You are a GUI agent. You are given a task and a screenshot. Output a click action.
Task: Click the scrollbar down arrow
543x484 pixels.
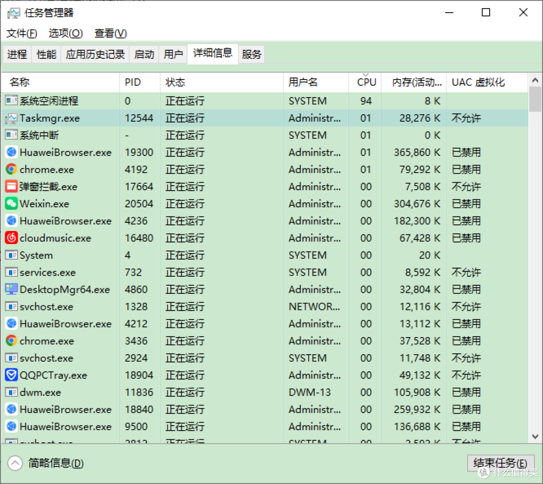click(x=535, y=437)
